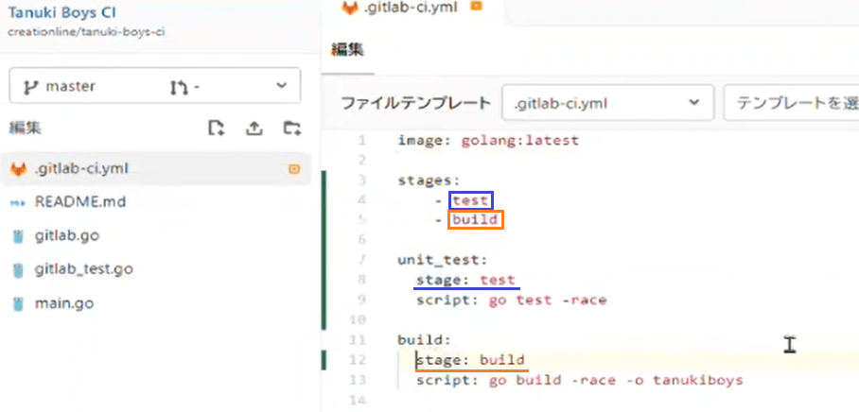Open the .gitlab-ci.yml file template dropdown
The image size is (859, 412).
[608, 102]
